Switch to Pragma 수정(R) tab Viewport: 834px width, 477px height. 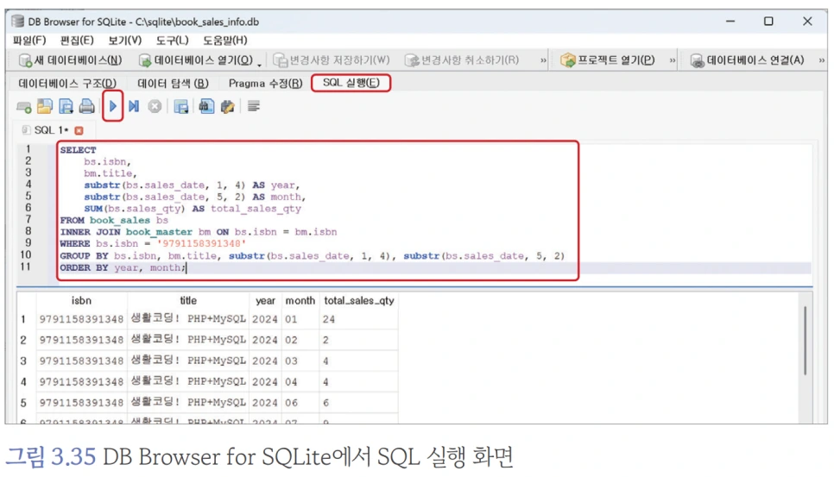point(265,84)
